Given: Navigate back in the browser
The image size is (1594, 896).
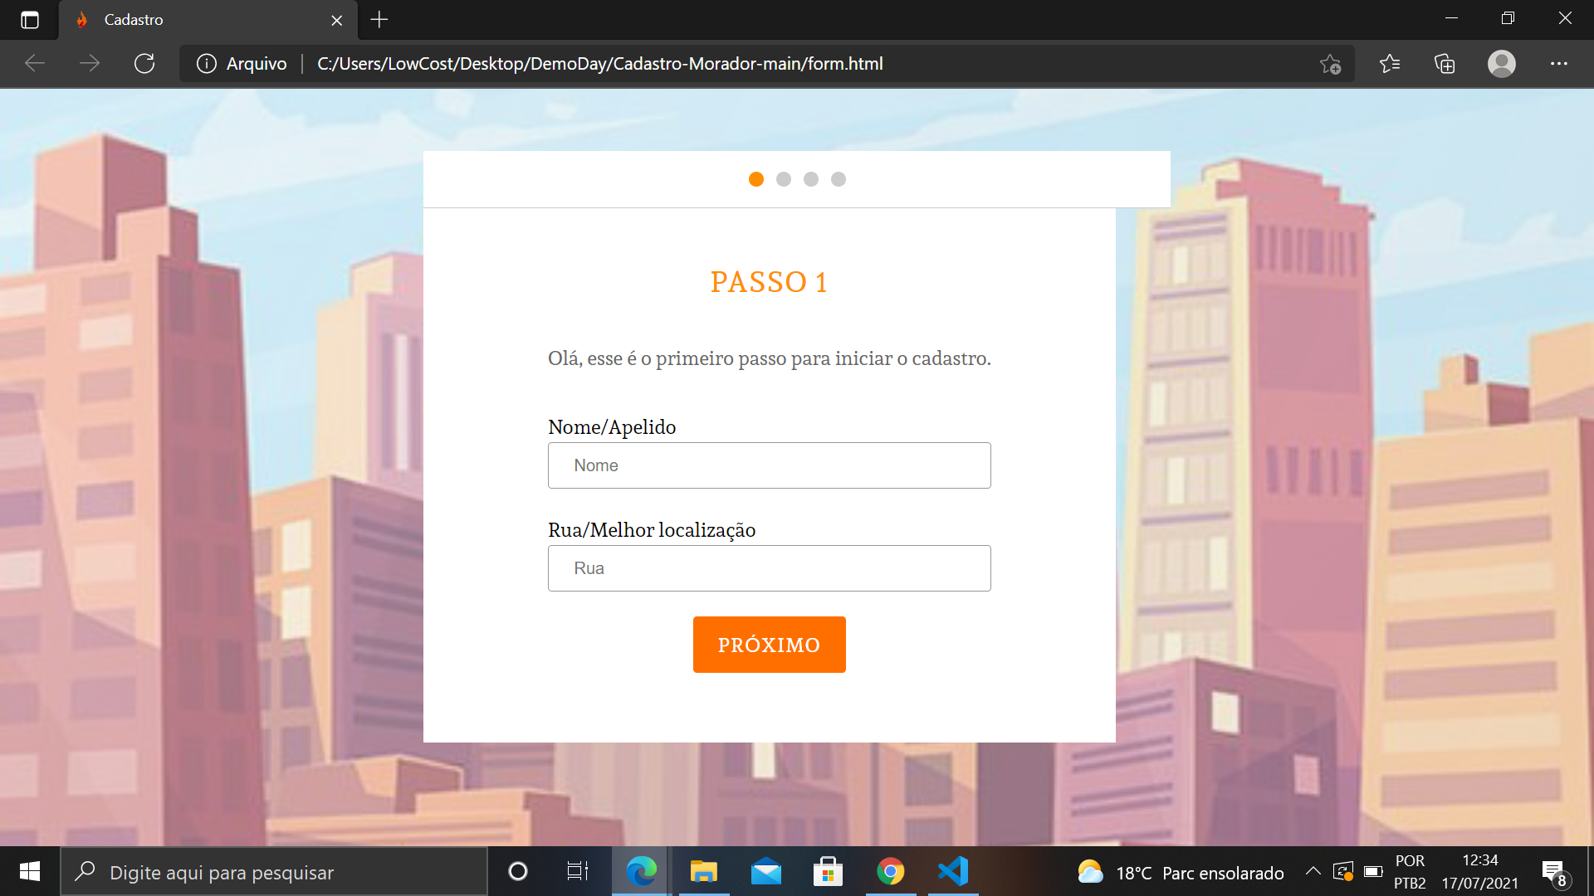Looking at the screenshot, I should pyautogui.click(x=34, y=63).
